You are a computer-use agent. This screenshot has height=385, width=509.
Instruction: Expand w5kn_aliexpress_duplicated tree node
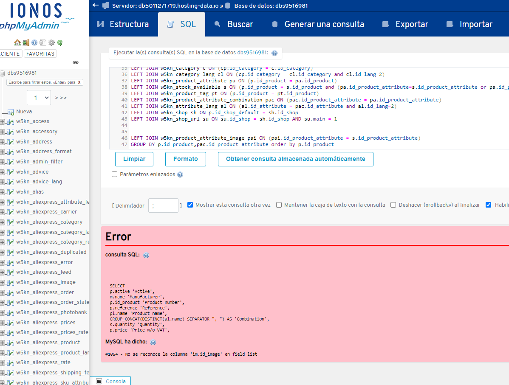[x=2, y=253]
